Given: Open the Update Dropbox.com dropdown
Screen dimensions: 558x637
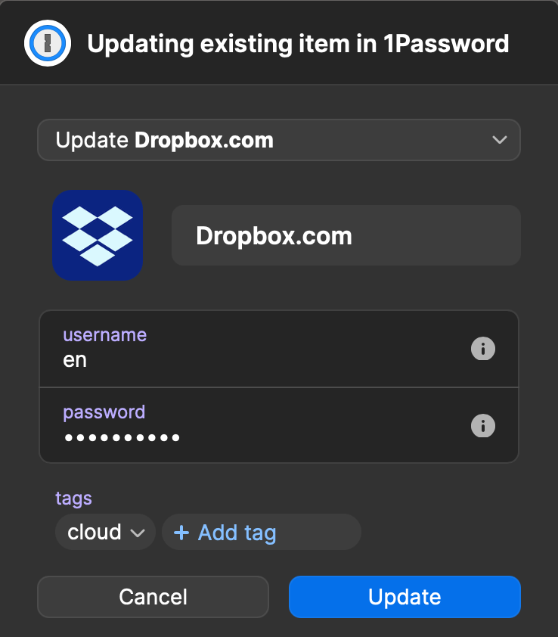Looking at the screenshot, I should click(x=279, y=140).
